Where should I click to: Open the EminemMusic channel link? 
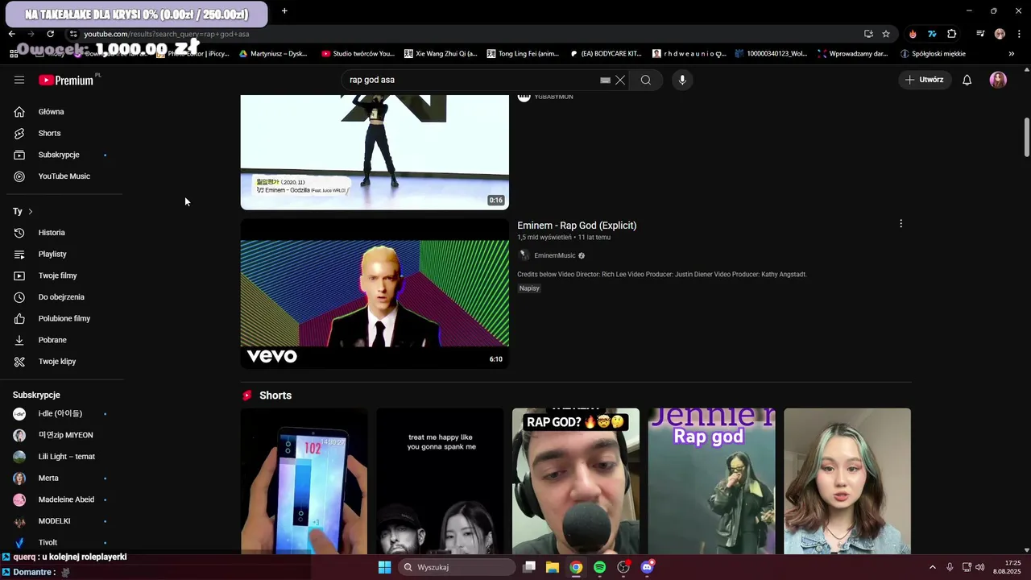(555, 255)
